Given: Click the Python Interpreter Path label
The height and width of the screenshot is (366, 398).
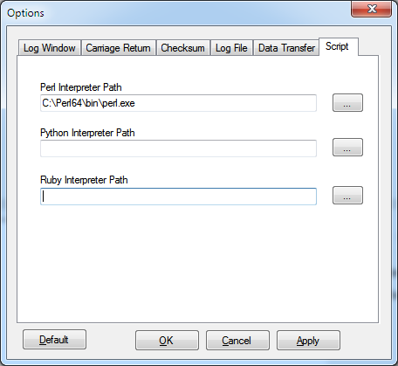Looking at the screenshot, I should click(x=87, y=133).
